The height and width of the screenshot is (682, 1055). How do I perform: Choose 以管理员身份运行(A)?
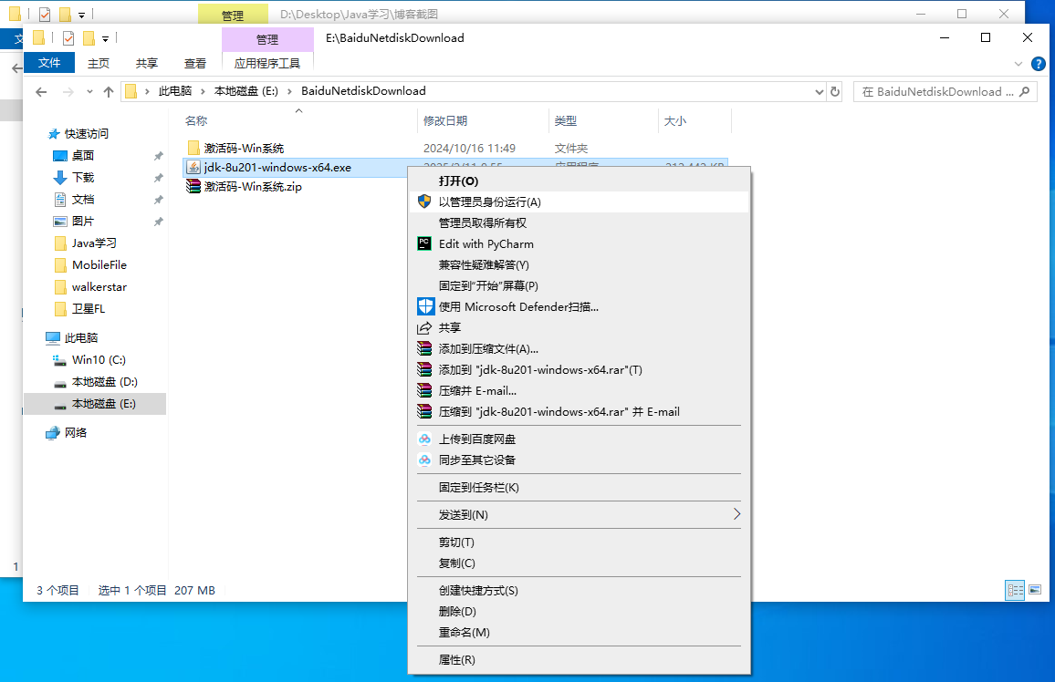(579, 201)
